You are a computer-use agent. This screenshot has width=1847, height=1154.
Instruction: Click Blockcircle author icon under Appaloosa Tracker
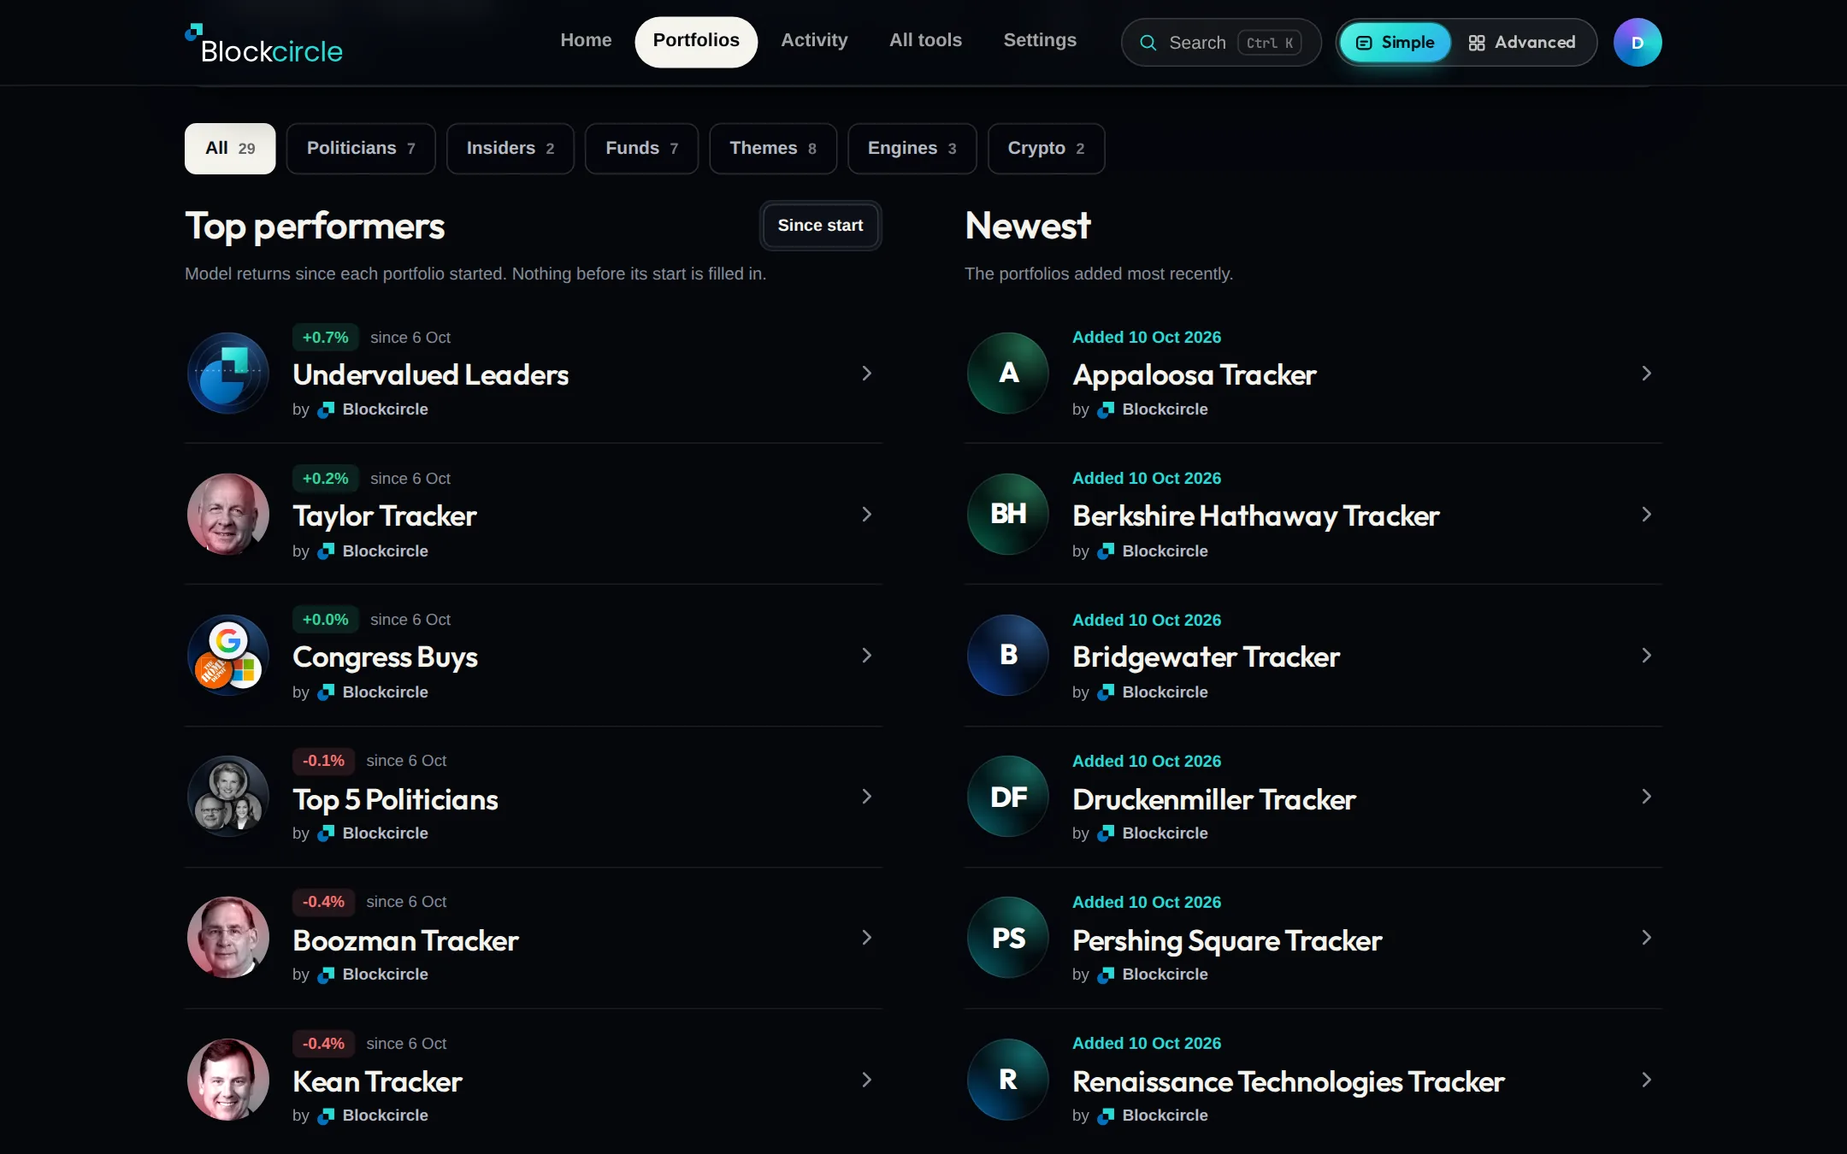click(1106, 410)
